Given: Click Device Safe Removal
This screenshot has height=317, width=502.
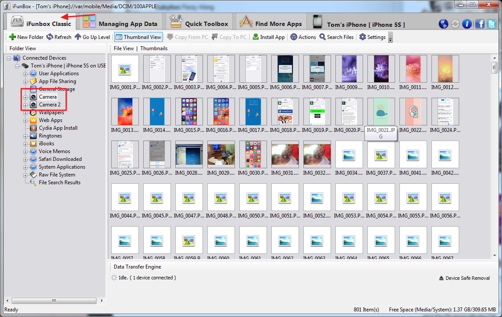Looking at the screenshot, I should pos(464,278).
